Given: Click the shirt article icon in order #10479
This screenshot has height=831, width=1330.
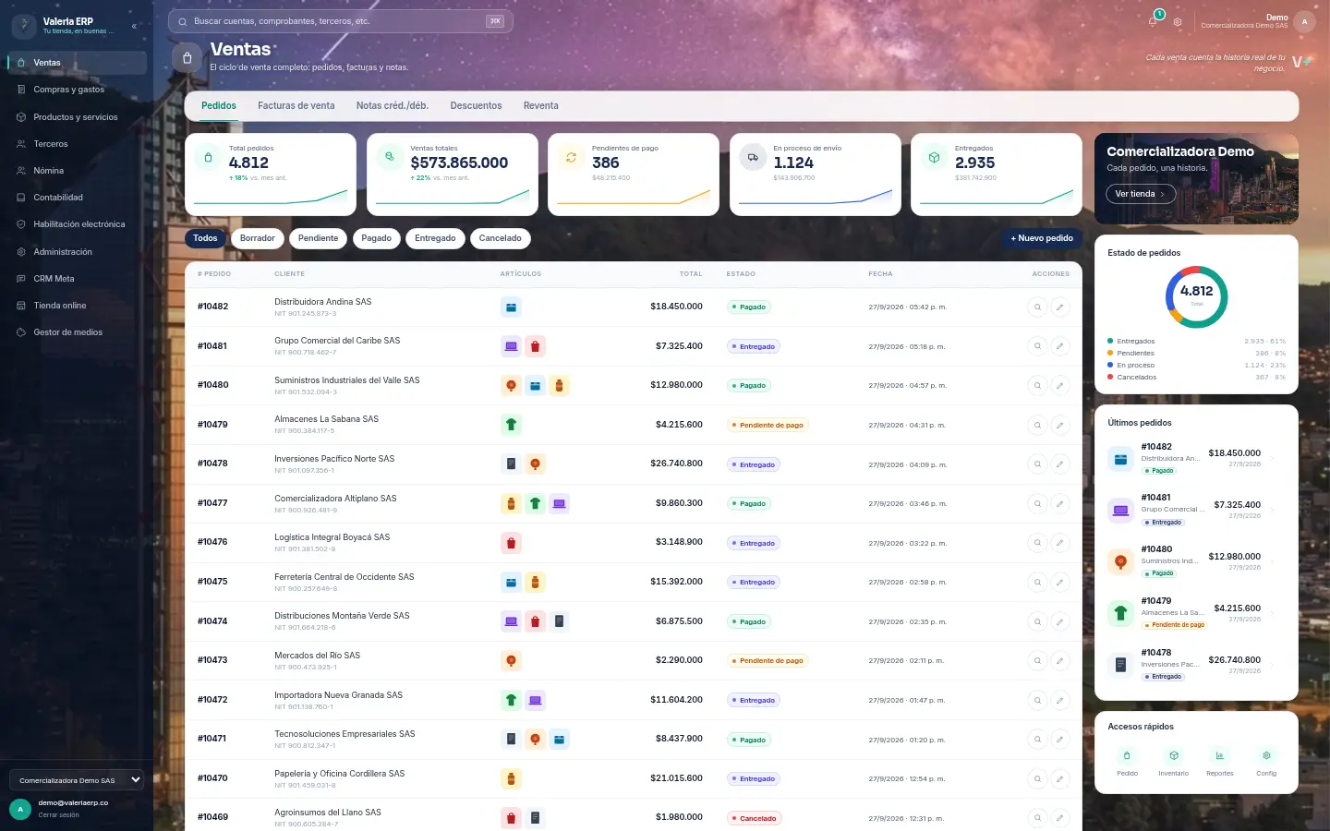Looking at the screenshot, I should 511,425.
